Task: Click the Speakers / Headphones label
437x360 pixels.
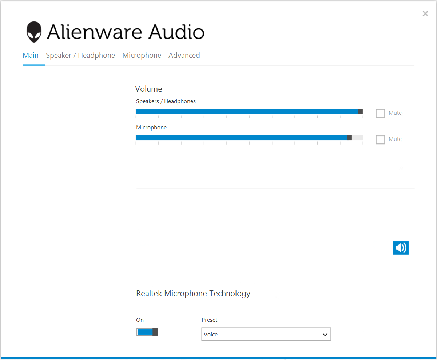Action: (x=166, y=101)
